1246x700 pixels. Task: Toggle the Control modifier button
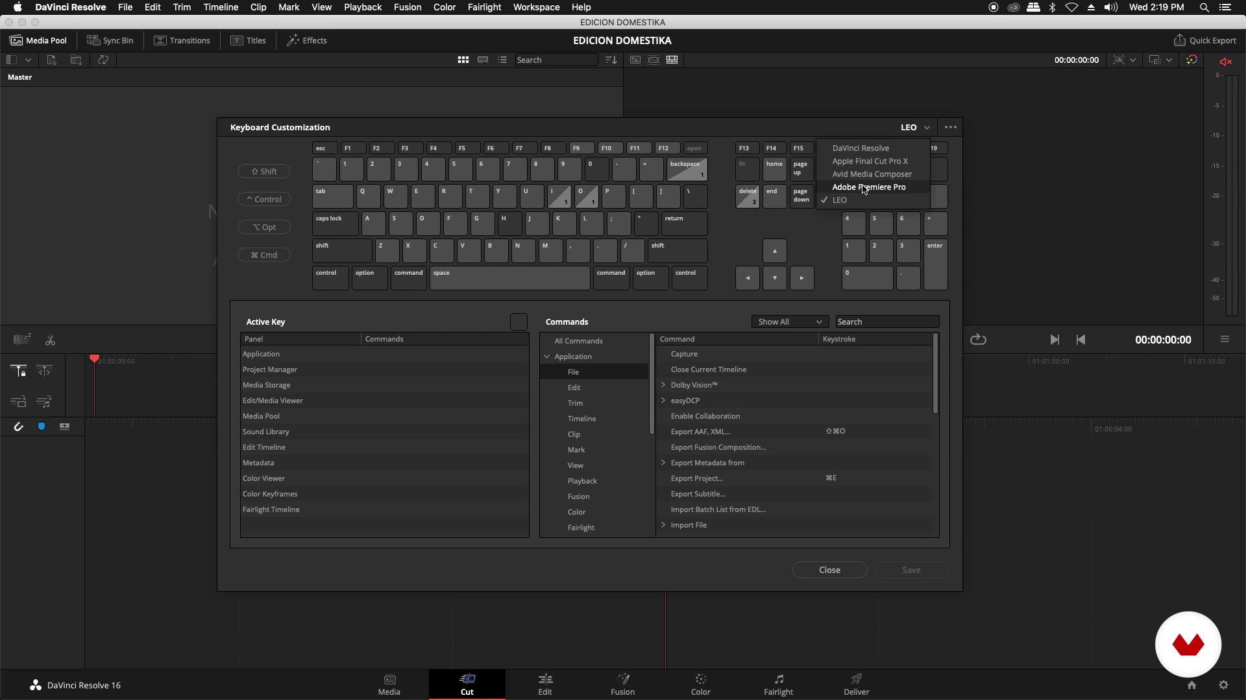click(264, 199)
